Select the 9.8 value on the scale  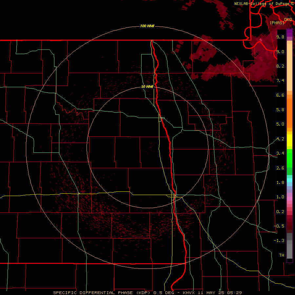280,37
